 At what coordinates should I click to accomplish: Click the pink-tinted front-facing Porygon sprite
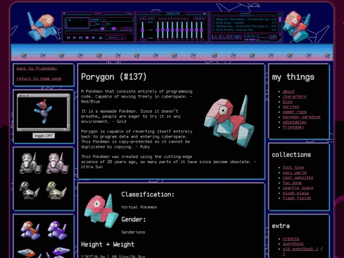pos(57,163)
